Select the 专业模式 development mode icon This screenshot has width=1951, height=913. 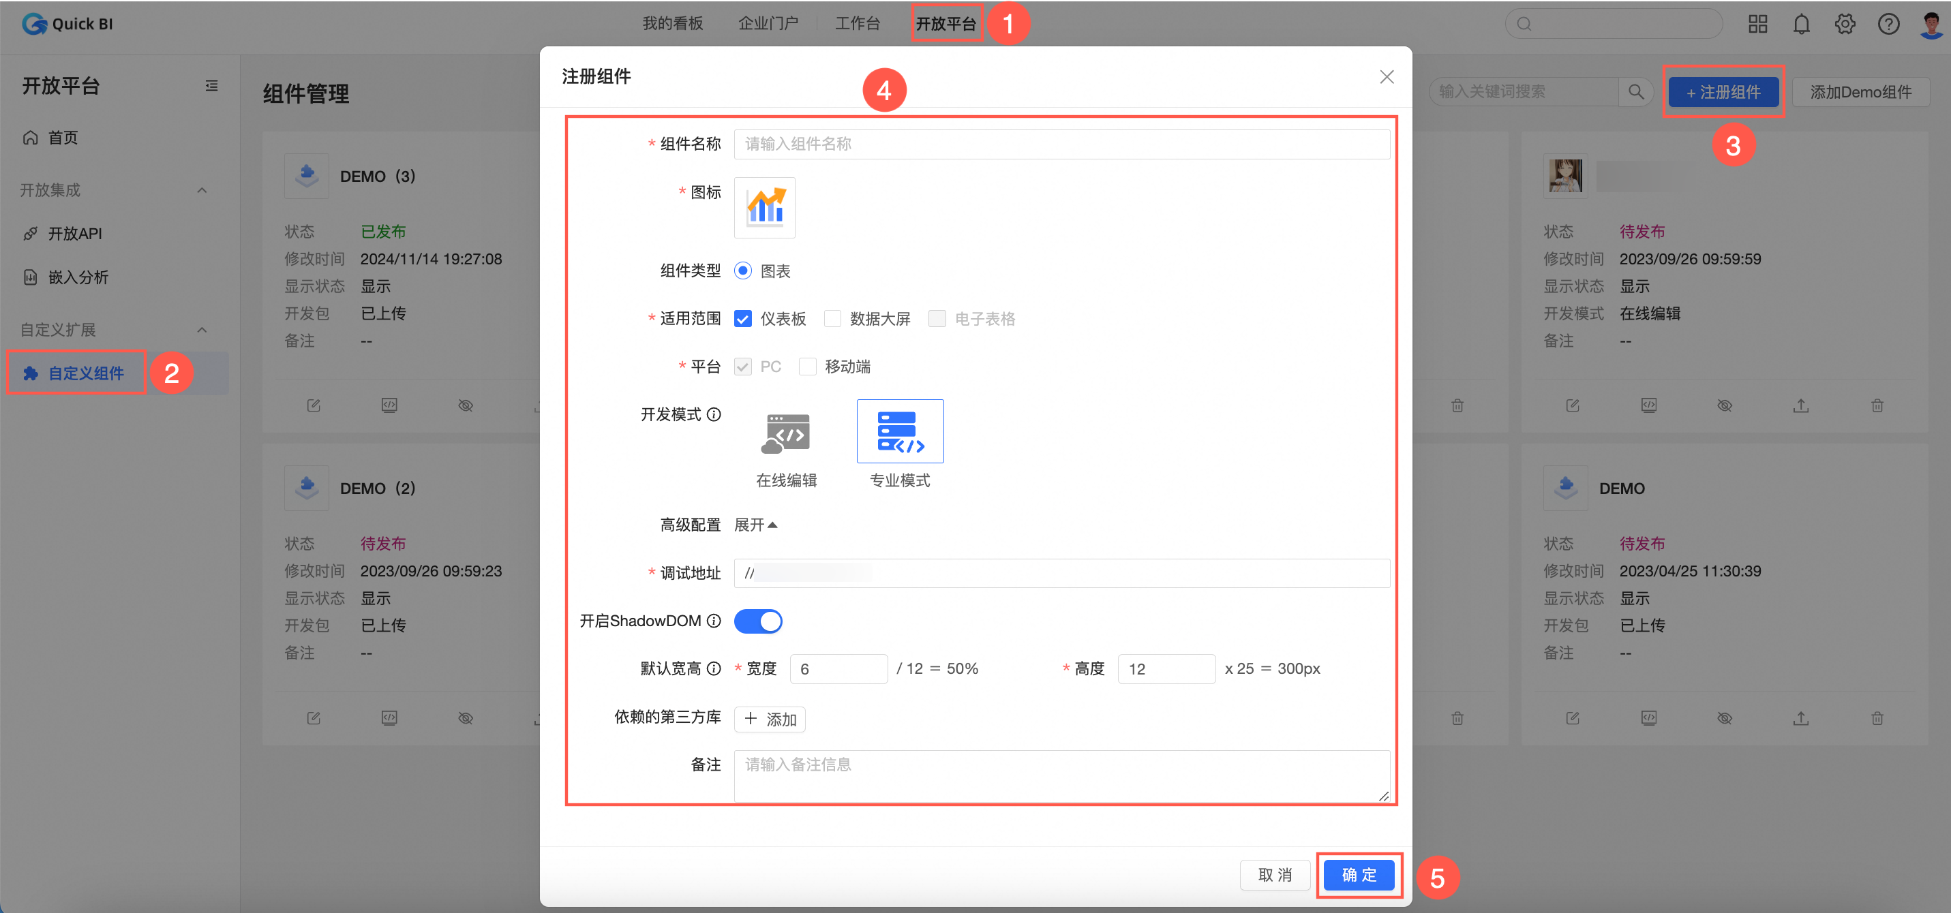click(x=900, y=431)
